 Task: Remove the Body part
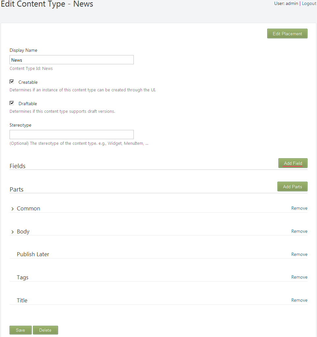(299, 231)
